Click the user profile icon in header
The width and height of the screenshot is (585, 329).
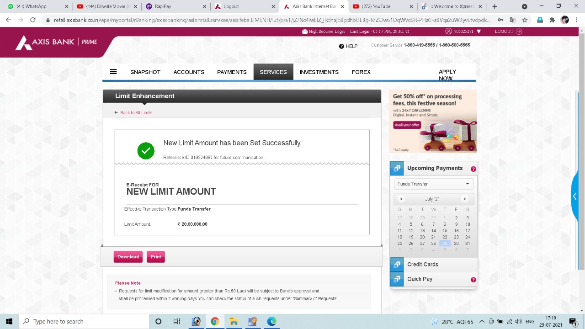pyautogui.click(x=448, y=31)
